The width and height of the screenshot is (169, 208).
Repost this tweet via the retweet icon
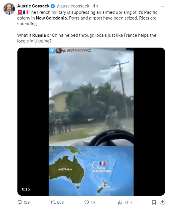(53, 202)
